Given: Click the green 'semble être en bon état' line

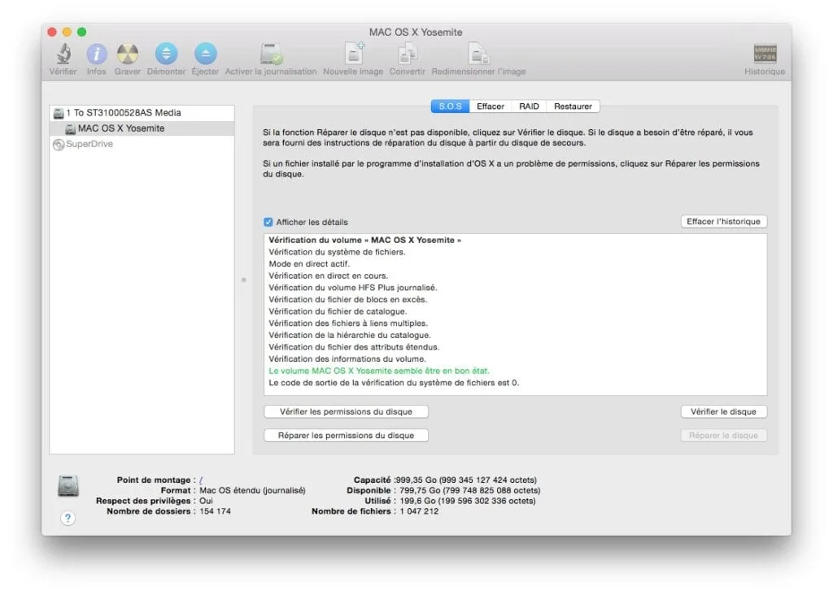Looking at the screenshot, I should point(379,371).
